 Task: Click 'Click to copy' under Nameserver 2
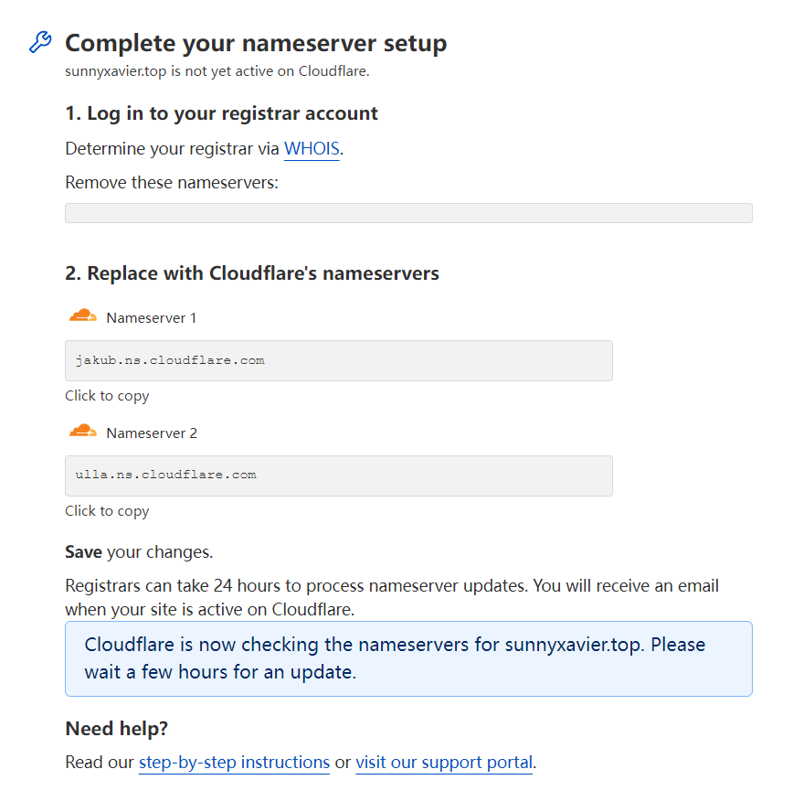point(107,512)
